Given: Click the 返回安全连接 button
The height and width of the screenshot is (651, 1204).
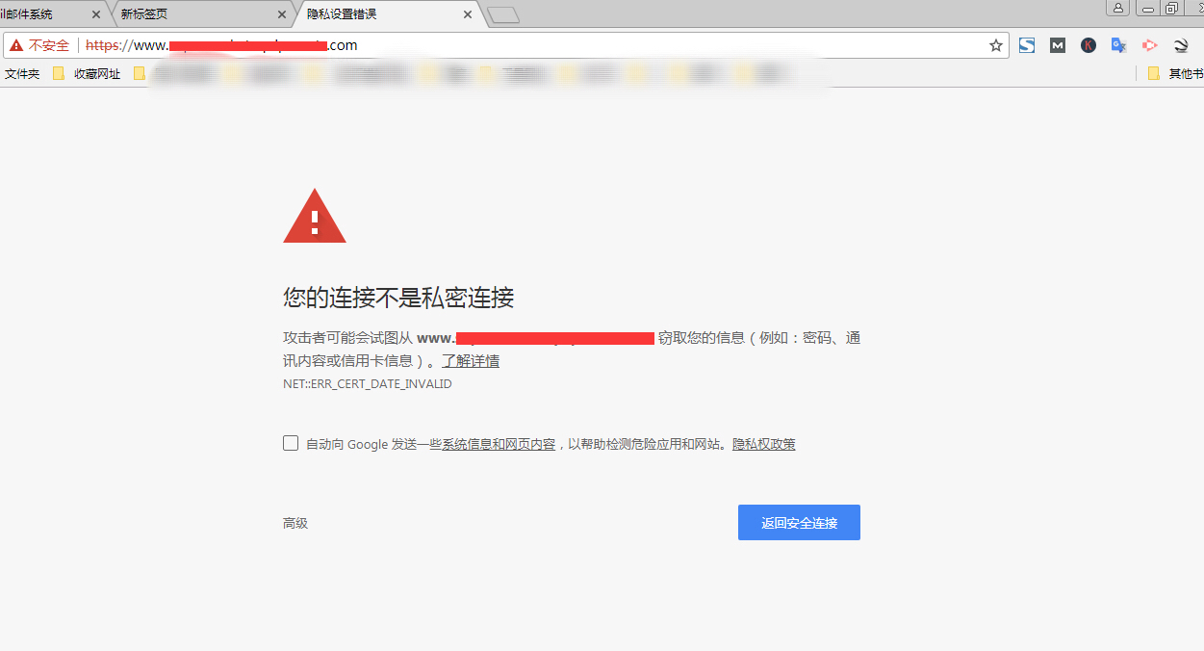Looking at the screenshot, I should point(799,522).
